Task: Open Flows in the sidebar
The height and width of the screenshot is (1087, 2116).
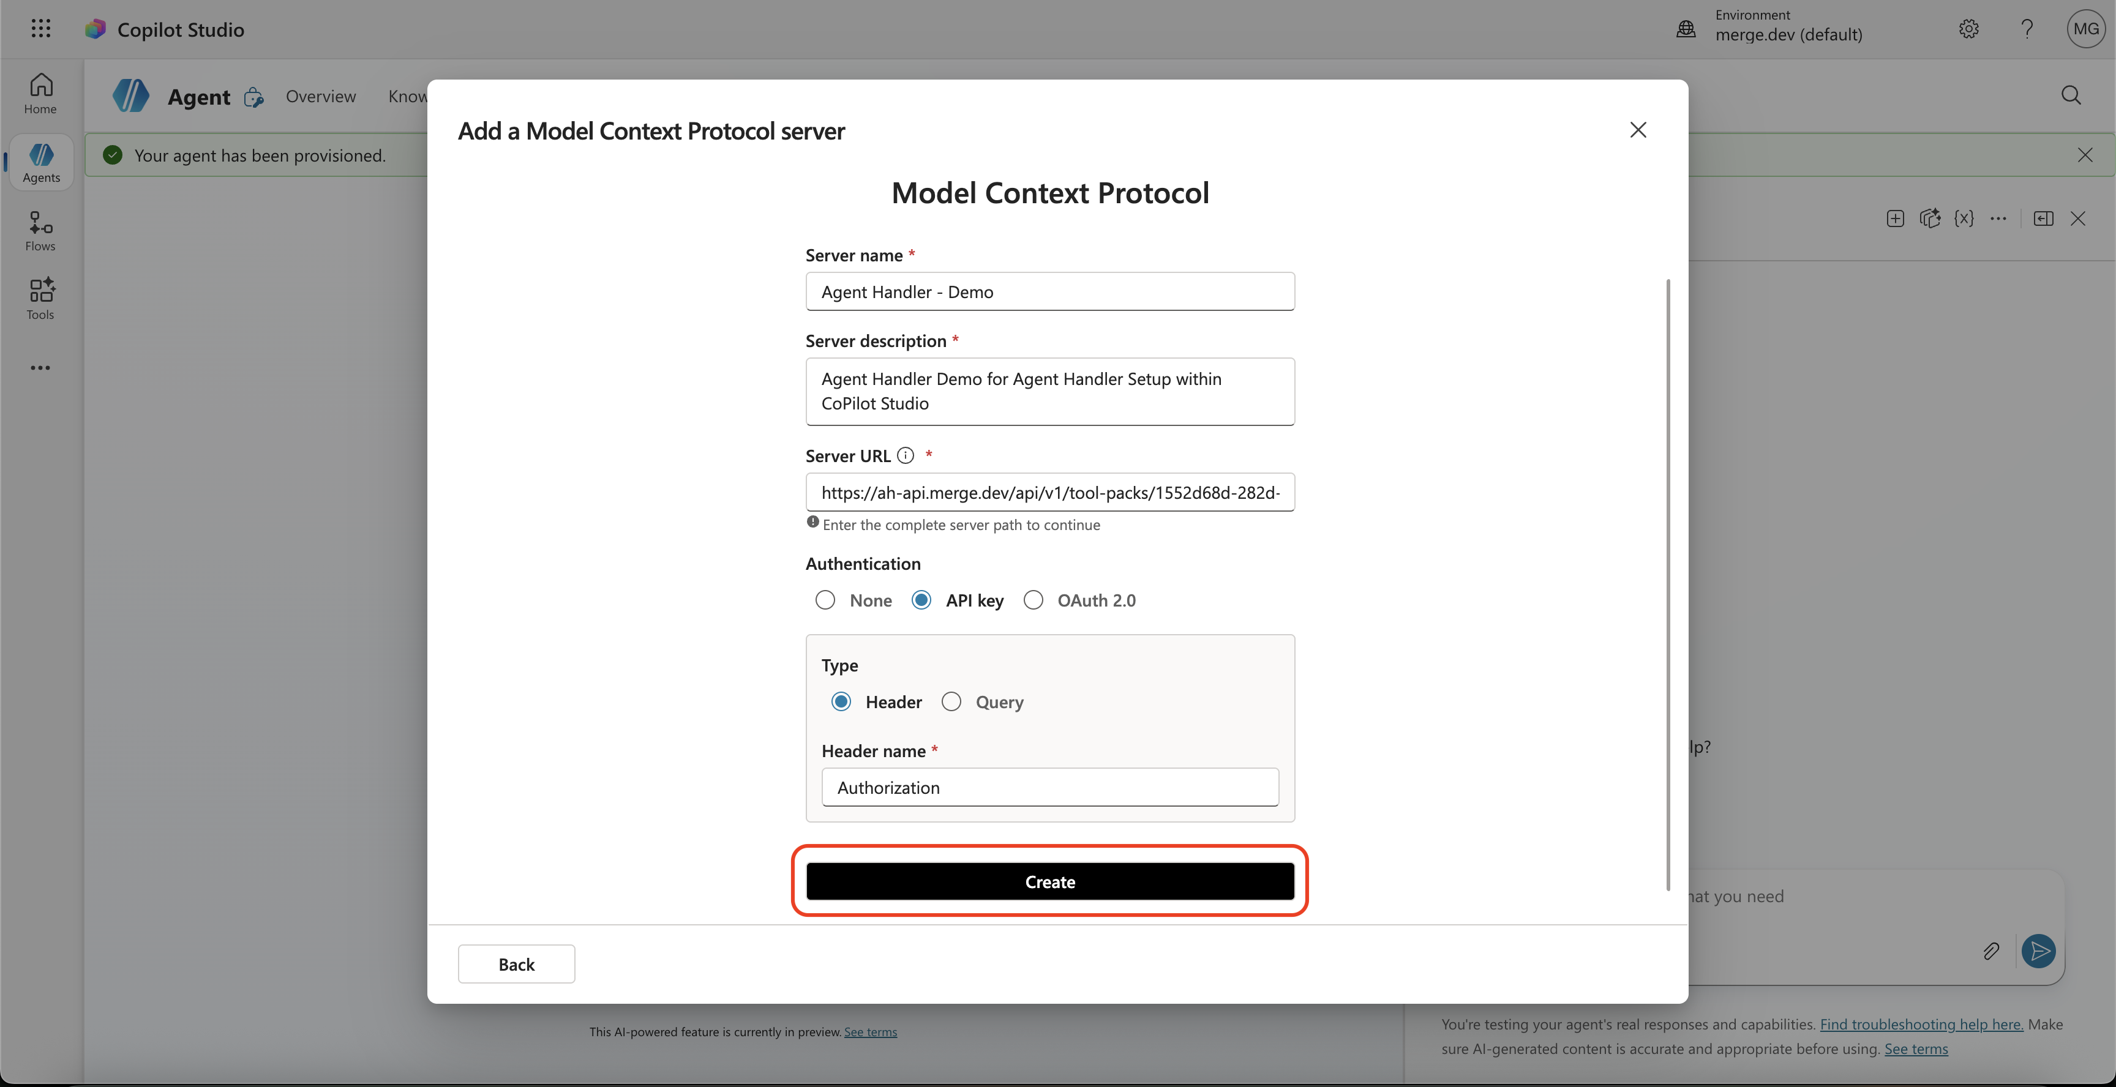Action: (40, 231)
